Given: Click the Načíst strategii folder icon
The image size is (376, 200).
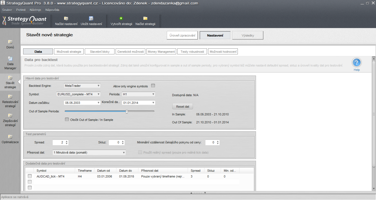Looking at the screenshot, I should [x=145, y=18].
